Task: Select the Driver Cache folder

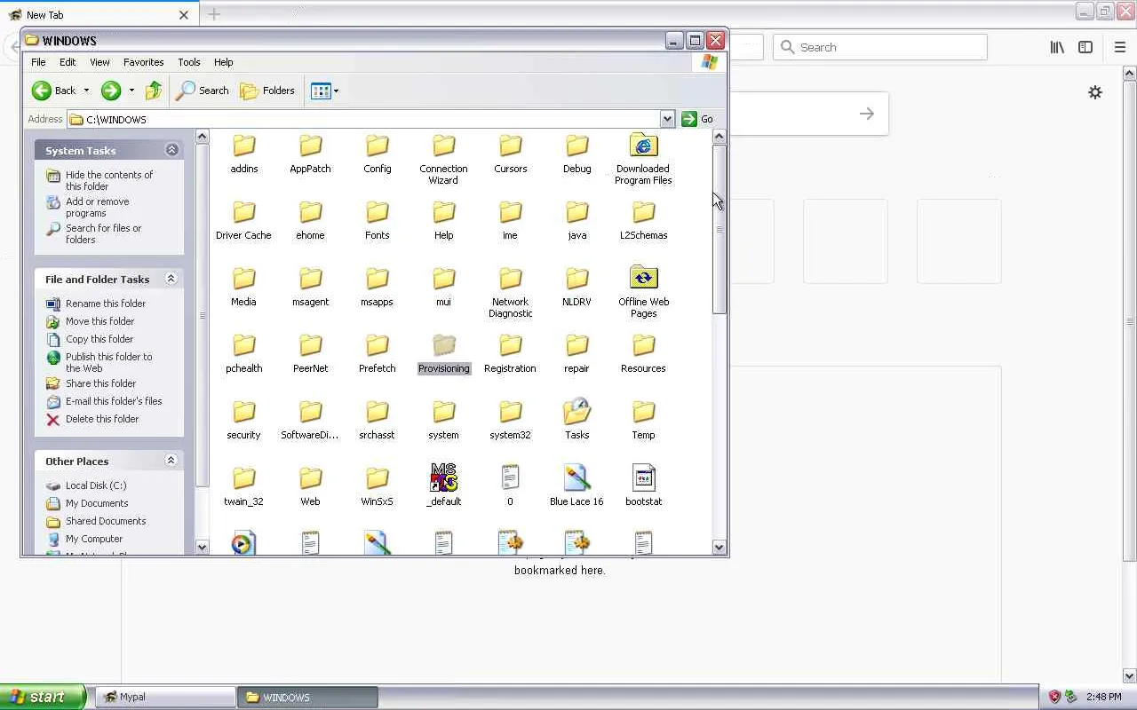Action: click(243, 220)
